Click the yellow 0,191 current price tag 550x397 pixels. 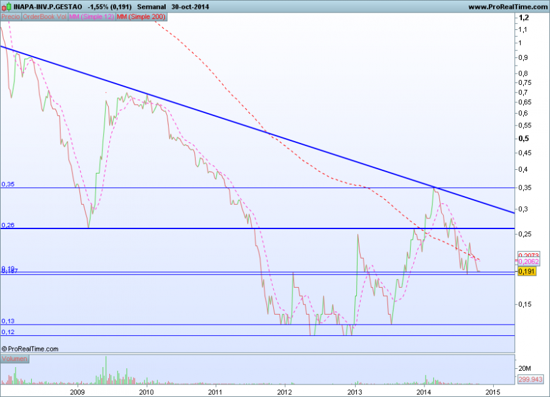(x=526, y=271)
